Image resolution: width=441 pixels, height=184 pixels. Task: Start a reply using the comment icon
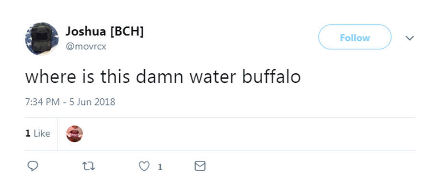(33, 166)
